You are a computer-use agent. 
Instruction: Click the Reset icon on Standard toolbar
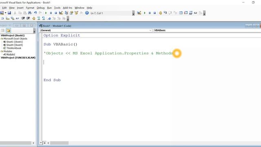[56, 13]
